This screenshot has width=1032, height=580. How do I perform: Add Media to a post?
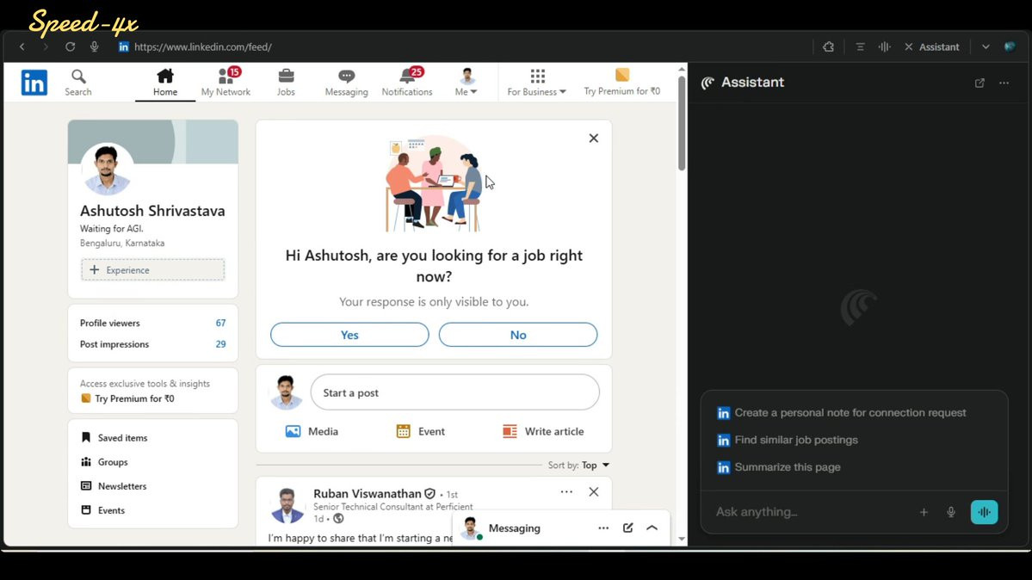pos(312,431)
